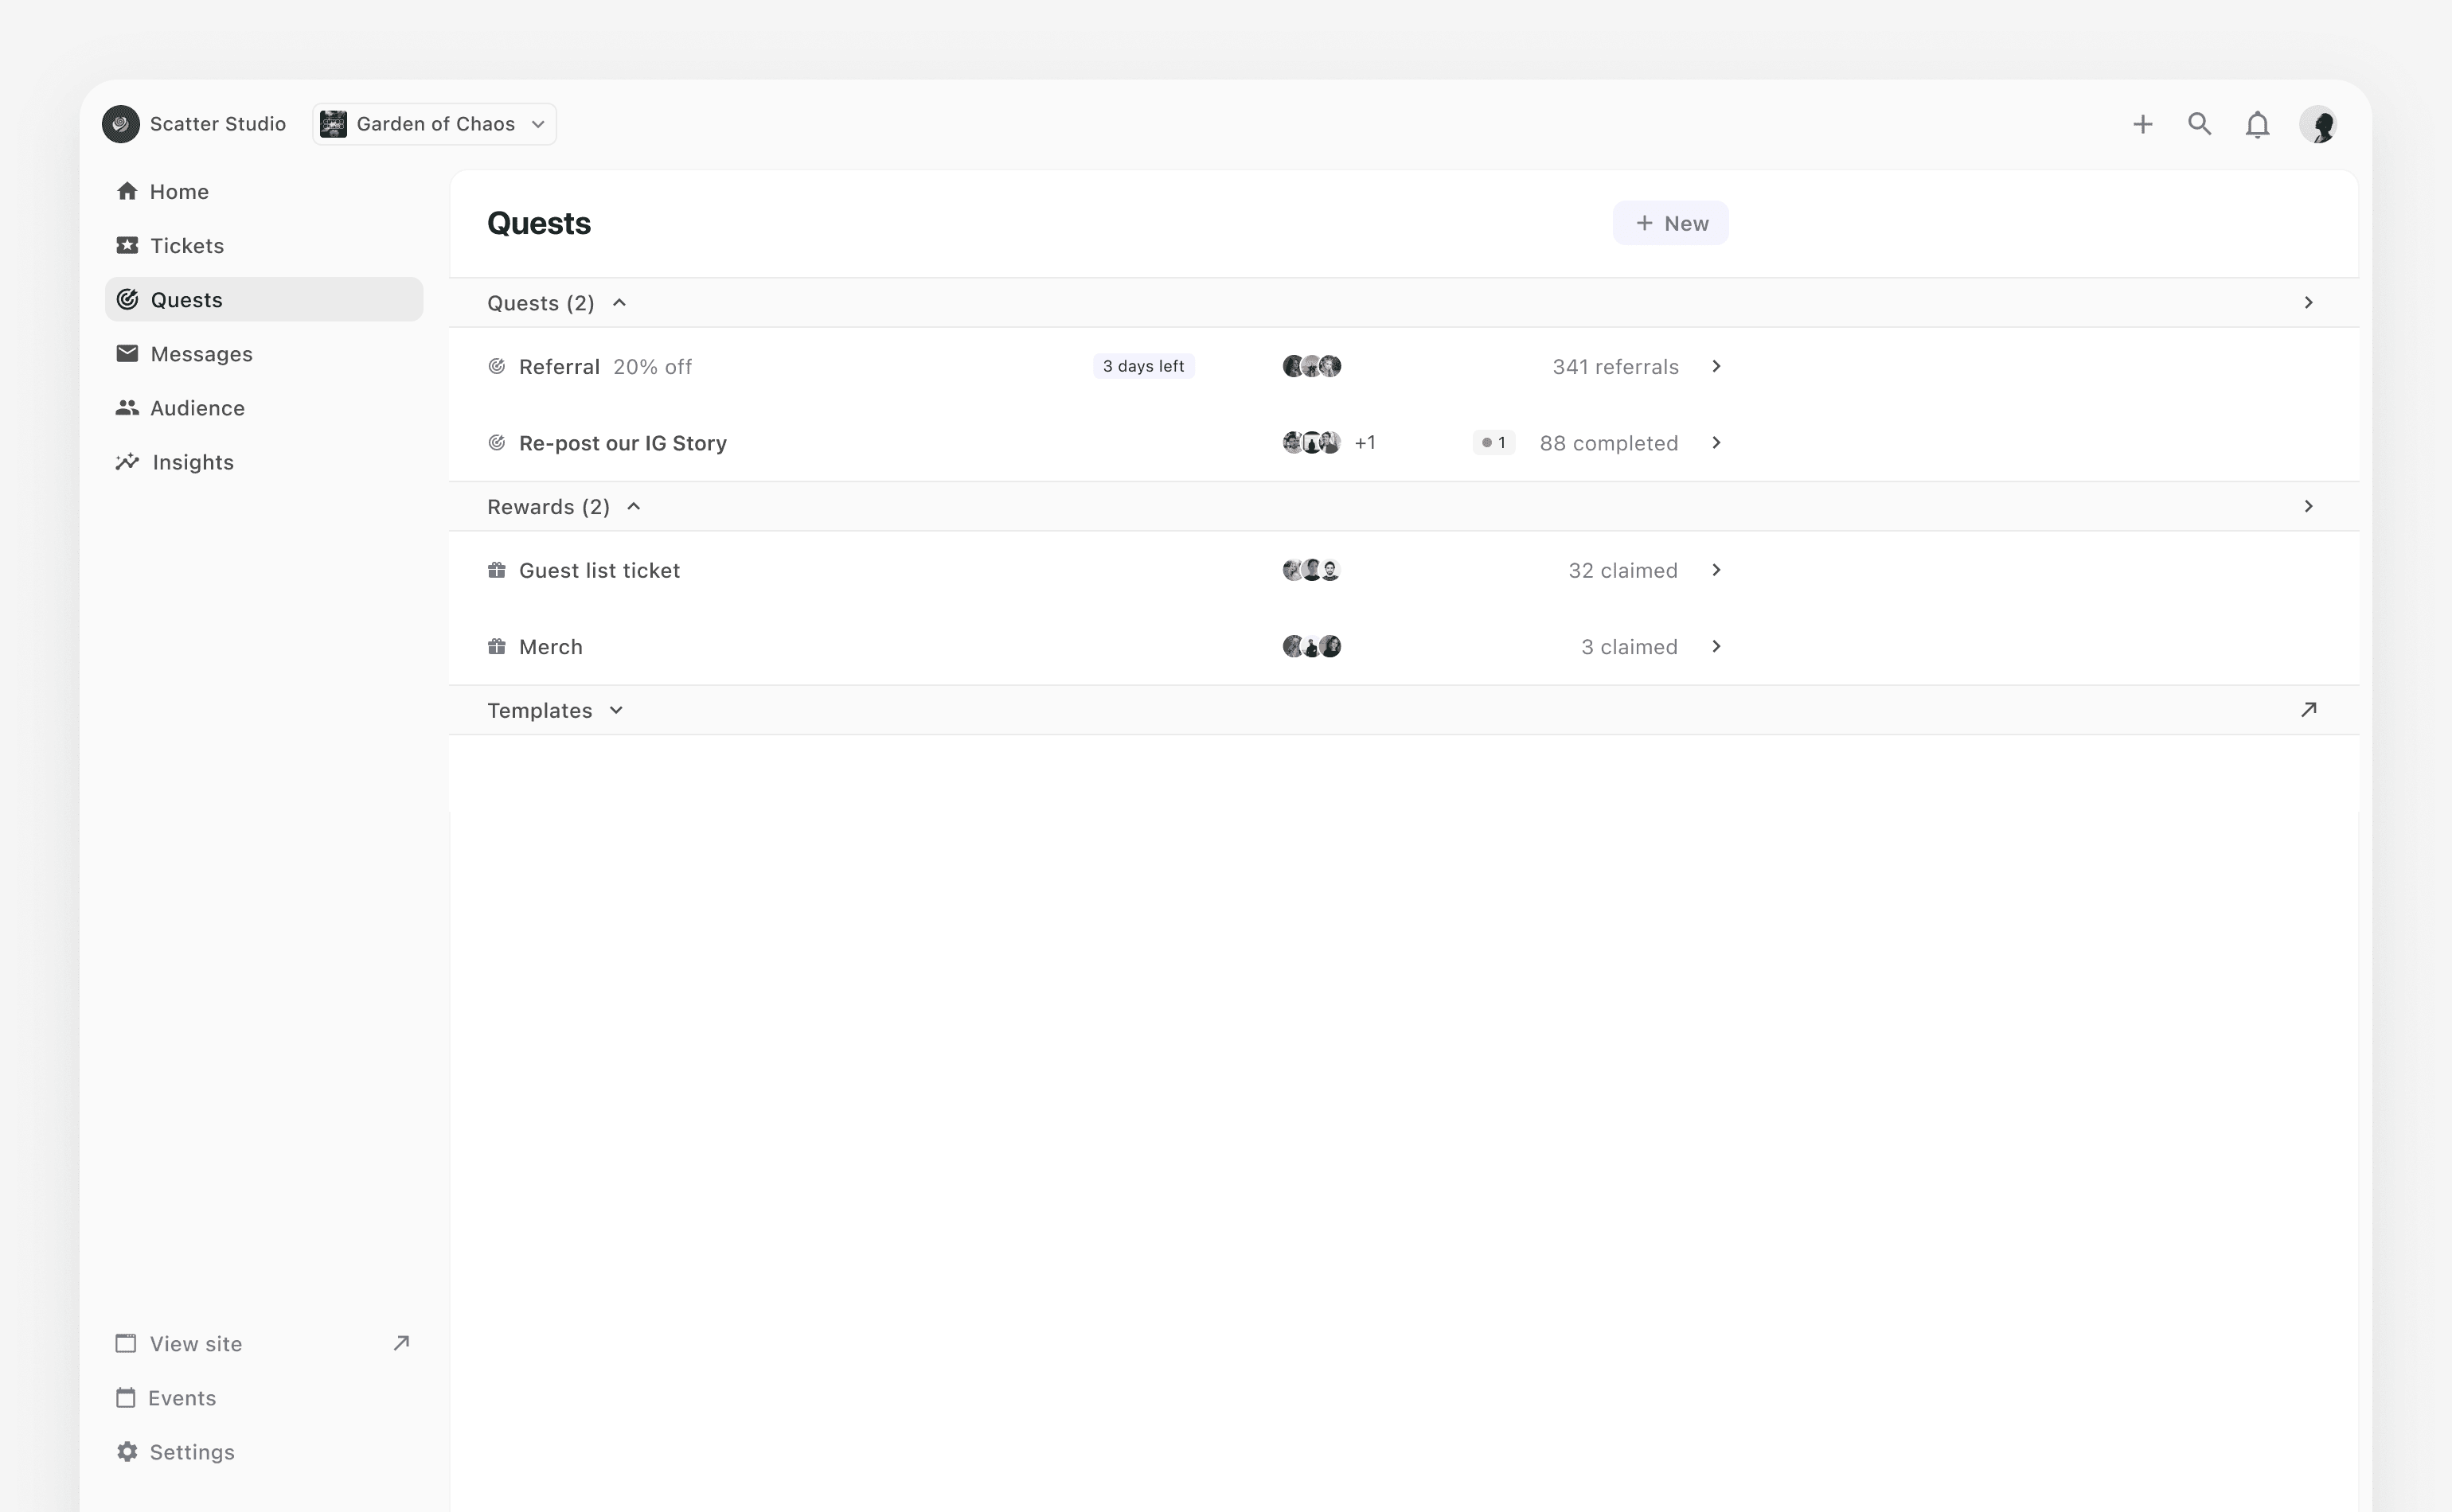
Task: Navigate to Audience page
Action: point(197,408)
